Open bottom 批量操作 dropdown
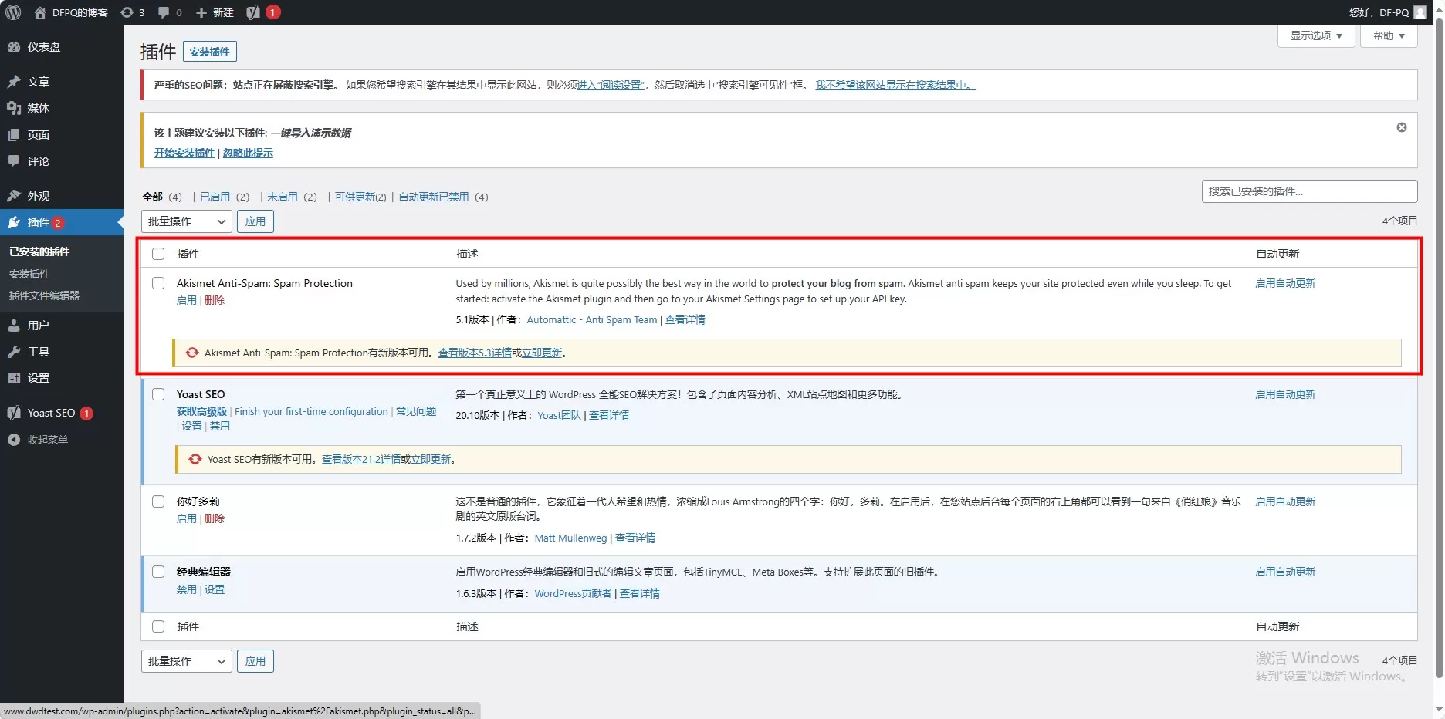The width and height of the screenshot is (1445, 719). click(187, 661)
